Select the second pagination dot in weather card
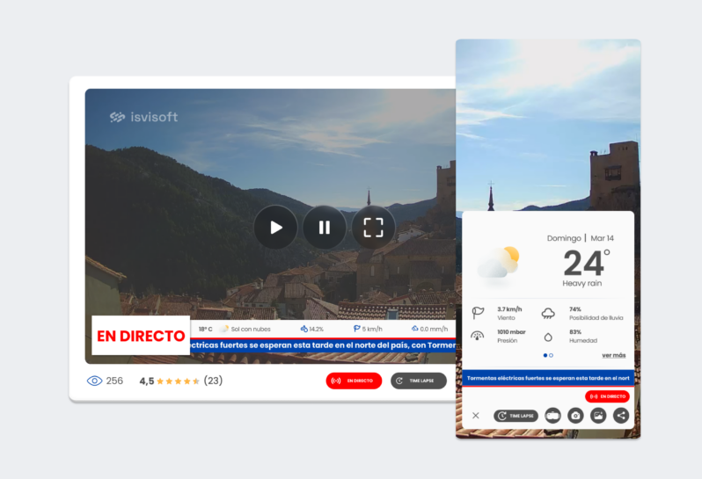702x479 pixels. point(551,355)
